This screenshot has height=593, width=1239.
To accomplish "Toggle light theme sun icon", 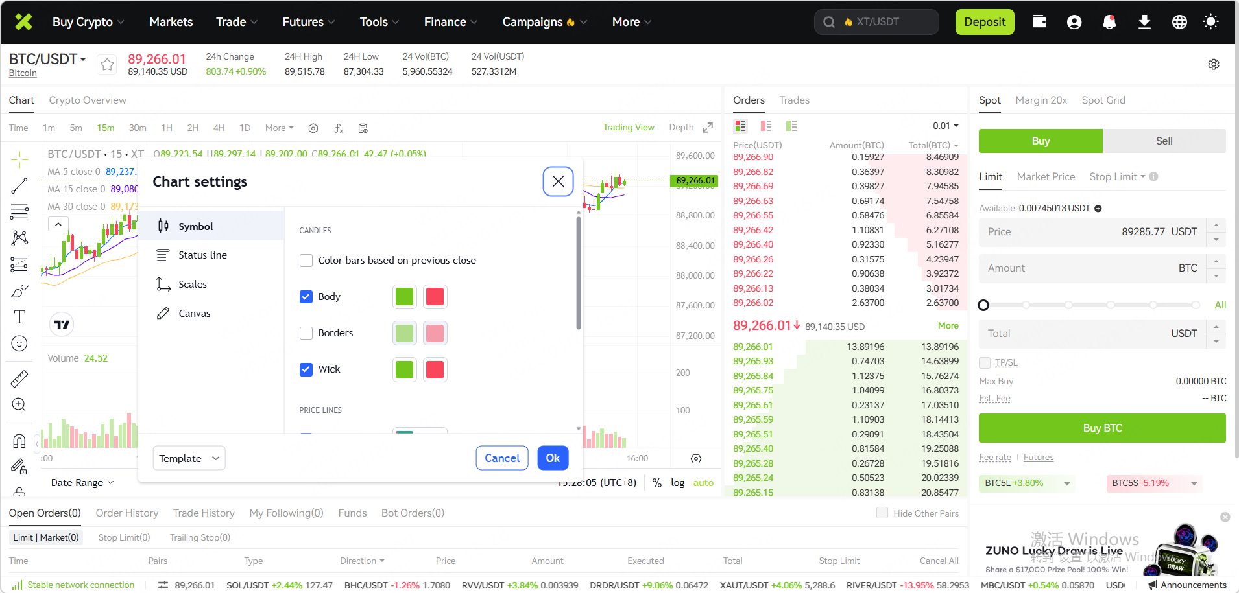I will click(x=1210, y=22).
